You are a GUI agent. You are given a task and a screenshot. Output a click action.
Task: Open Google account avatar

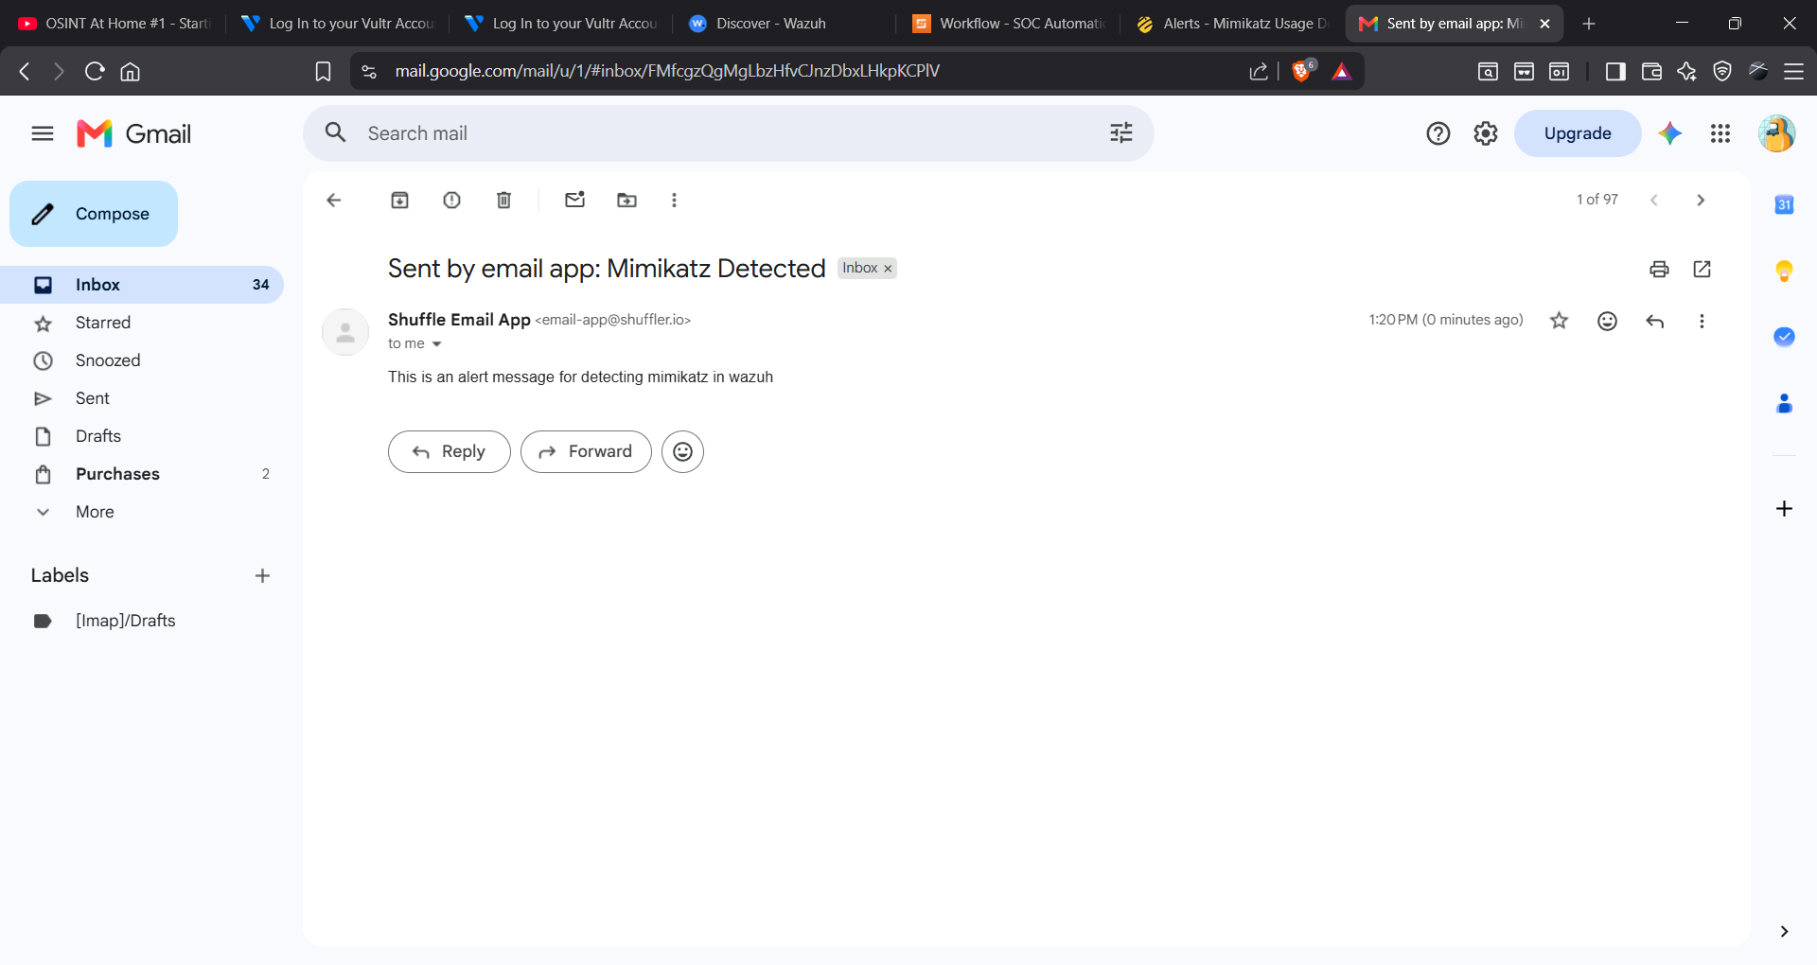pyautogui.click(x=1776, y=133)
